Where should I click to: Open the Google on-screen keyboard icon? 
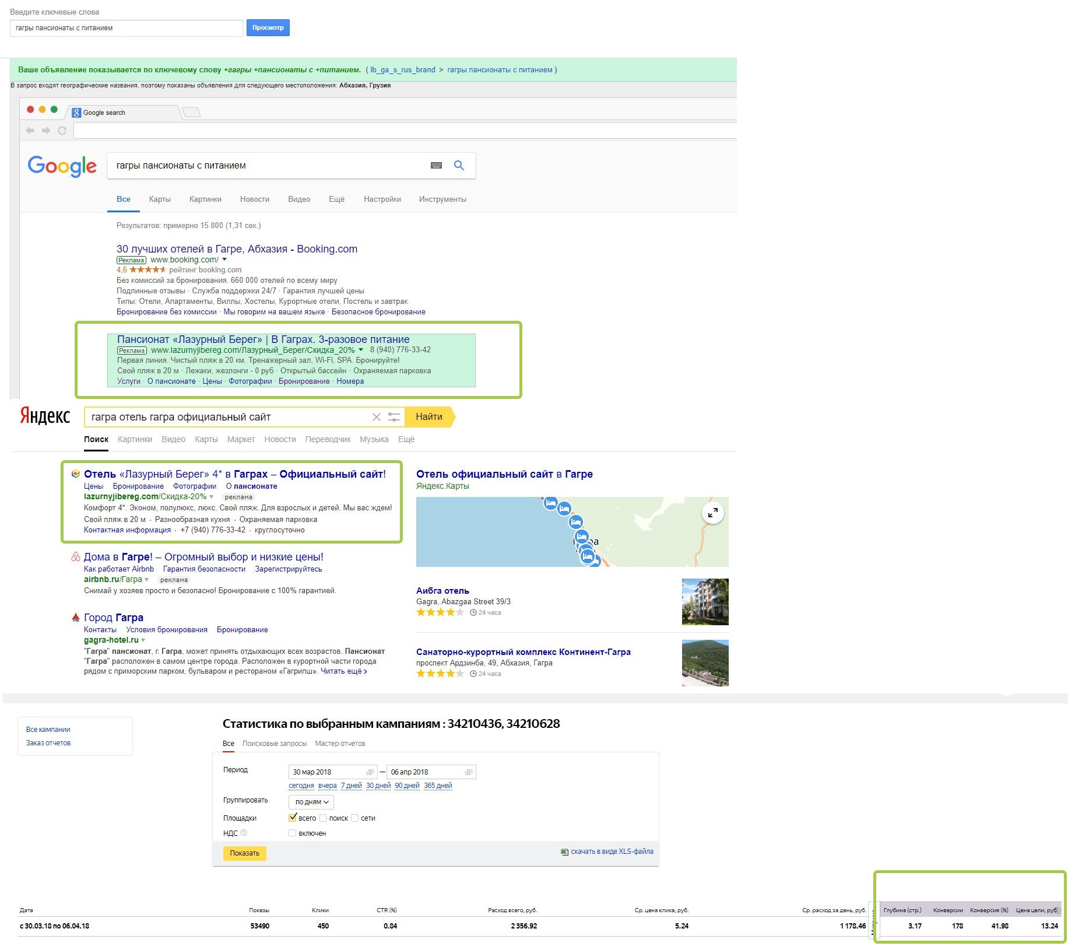(x=436, y=166)
